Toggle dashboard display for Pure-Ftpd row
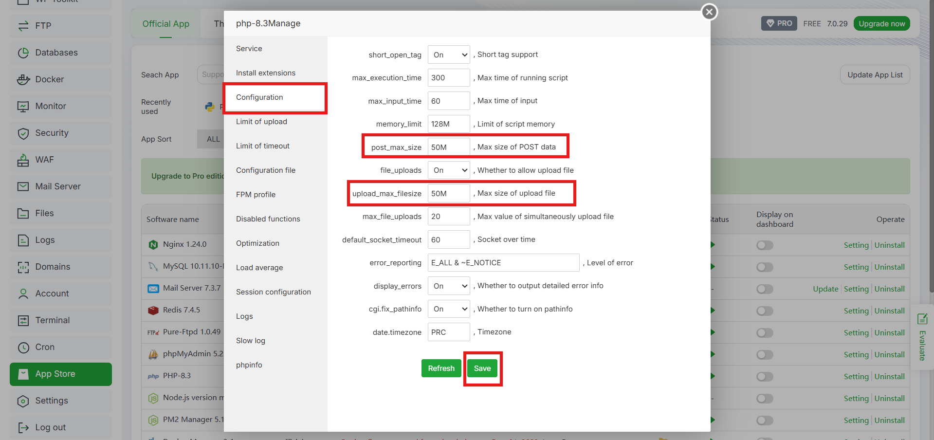Viewport: 934px width, 440px height. [765, 333]
